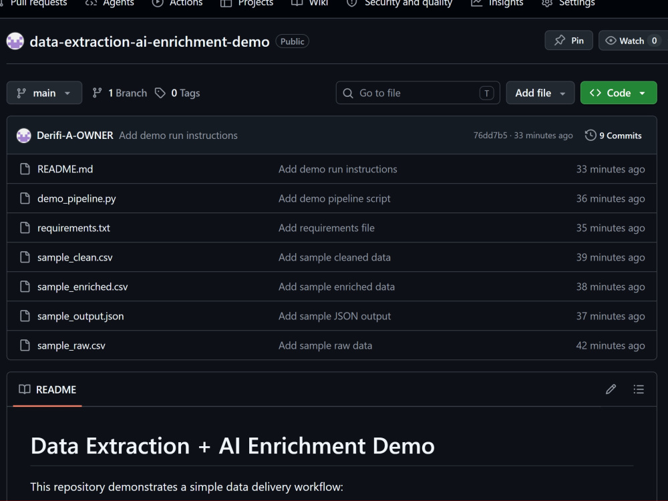The width and height of the screenshot is (668, 501).
Task: Select the README tab
Action: pyautogui.click(x=47, y=389)
